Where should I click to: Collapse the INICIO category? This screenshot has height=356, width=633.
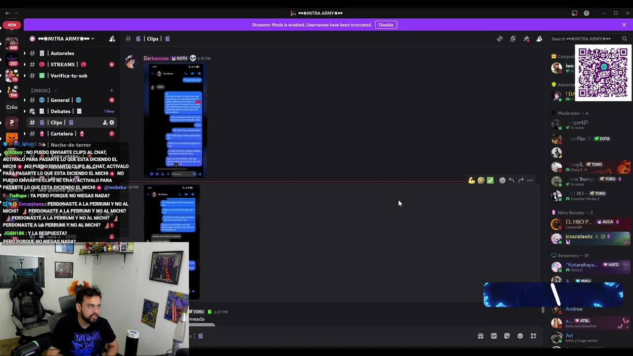pos(44,90)
